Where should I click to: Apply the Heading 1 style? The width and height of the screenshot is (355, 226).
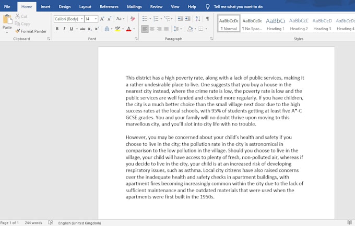pyautogui.click(x=275, y=23)
